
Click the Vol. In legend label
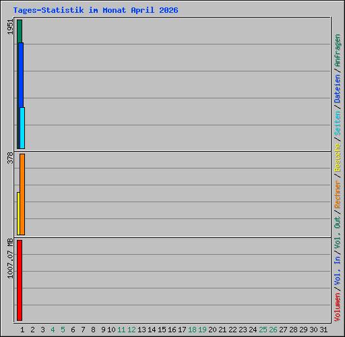point(338,271)
